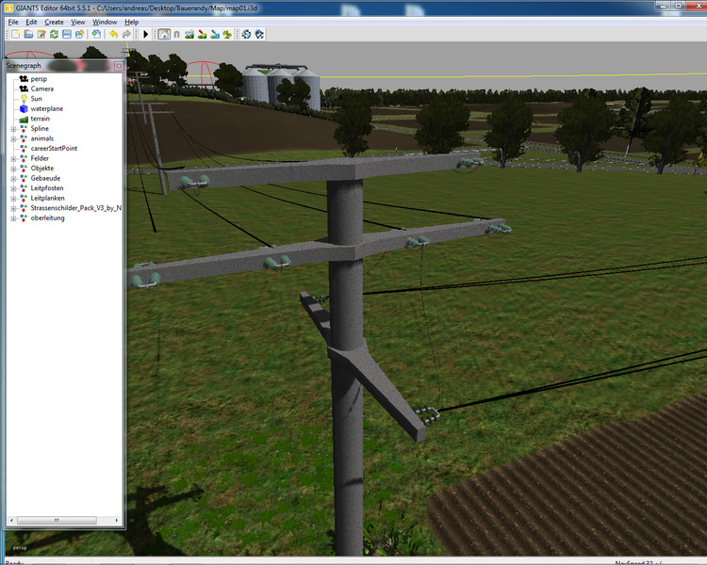The image size is (707, 565).
Task: Click the edit script notepad icon
Action: click(41, 34)
